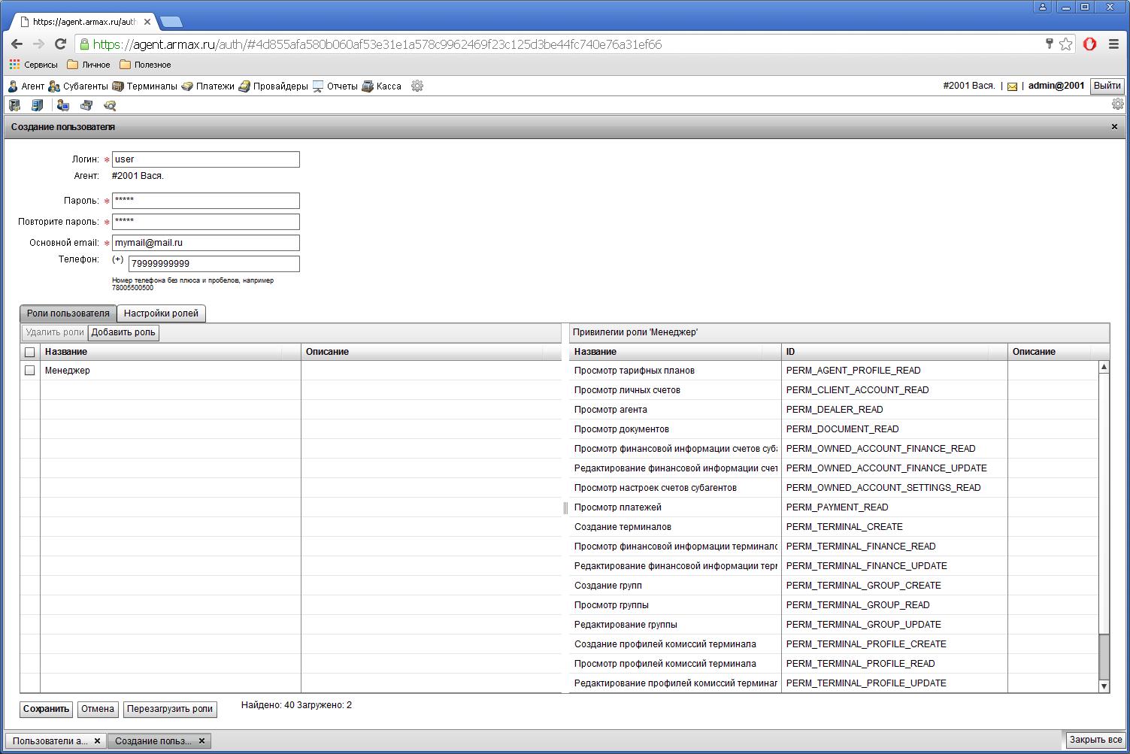Open the messages envelope icon
The image size is (1130, 754).
(1012, 86)
